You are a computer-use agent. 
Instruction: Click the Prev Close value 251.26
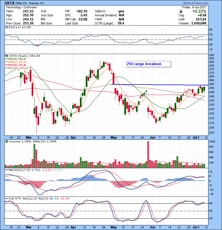point(28,23)
